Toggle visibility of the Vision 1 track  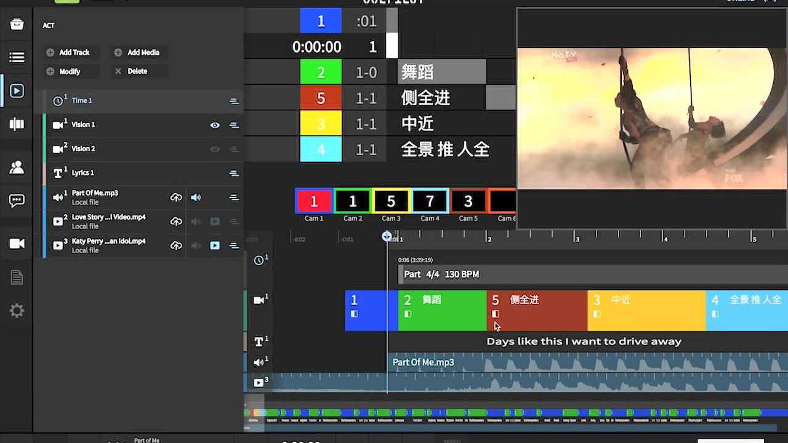[x=215, y=125]
